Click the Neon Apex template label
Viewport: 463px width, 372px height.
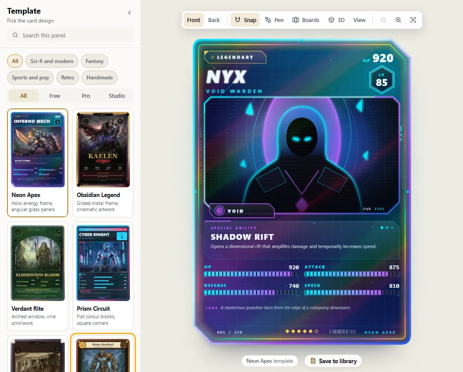pyautogui.click(x=270, y=361)
